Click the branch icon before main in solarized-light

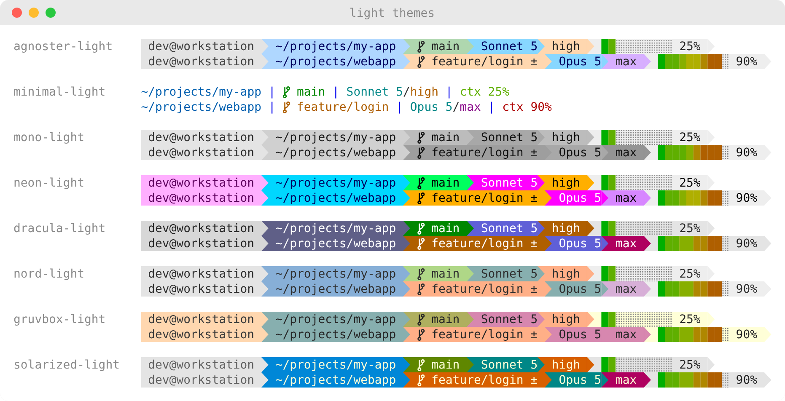pos(421,365)
